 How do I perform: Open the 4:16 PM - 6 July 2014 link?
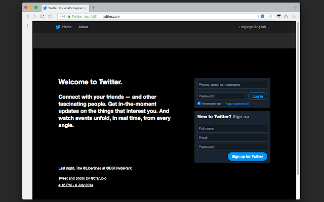pyautogui.click(x=75, y=185)
